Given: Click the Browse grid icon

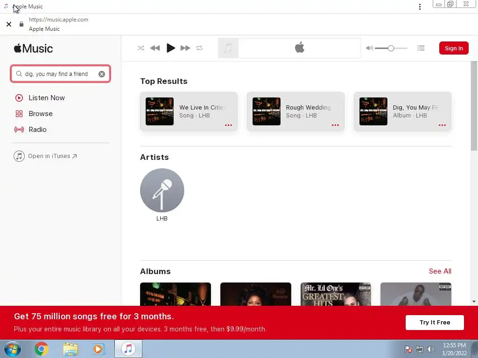Looking at the screenshot, I should tap(19, 114).
